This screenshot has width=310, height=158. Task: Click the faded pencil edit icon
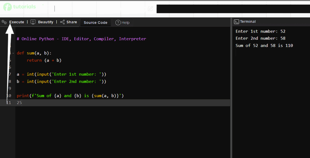point(150,8)
